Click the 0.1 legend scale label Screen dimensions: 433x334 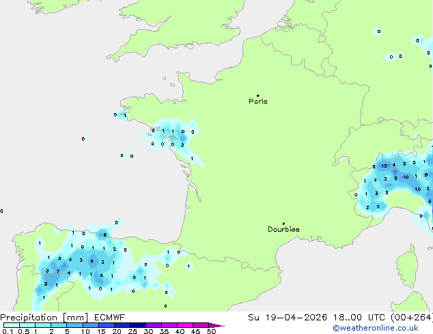(8, 331)
